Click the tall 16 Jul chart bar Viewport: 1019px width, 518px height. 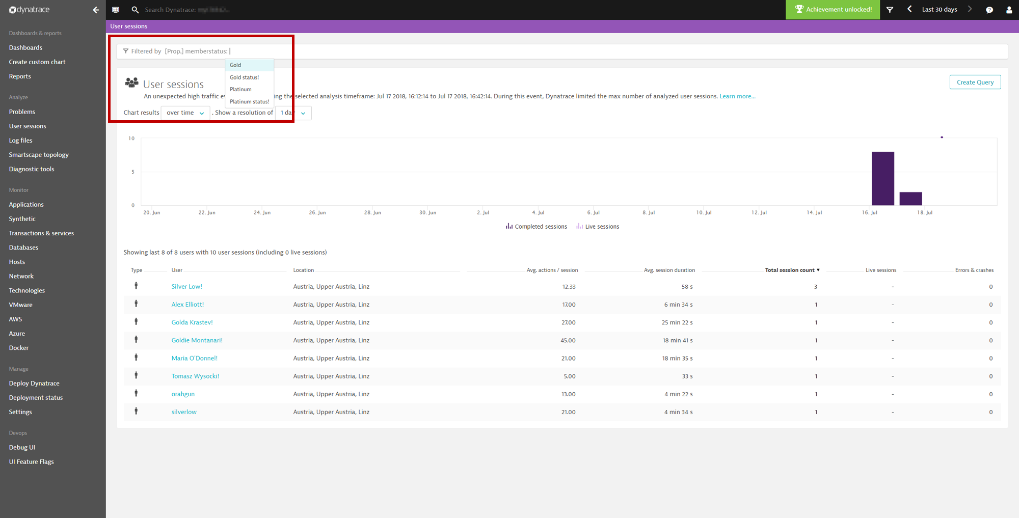882,178
